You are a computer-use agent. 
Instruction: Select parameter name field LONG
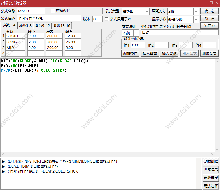point(15,42)
